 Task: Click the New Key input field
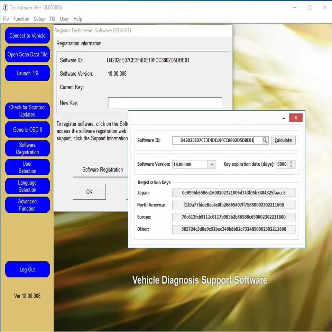(x=165, y=103)
